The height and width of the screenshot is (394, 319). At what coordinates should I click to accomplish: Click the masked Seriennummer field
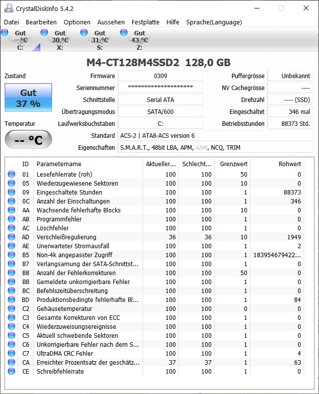tap(160, 88)
